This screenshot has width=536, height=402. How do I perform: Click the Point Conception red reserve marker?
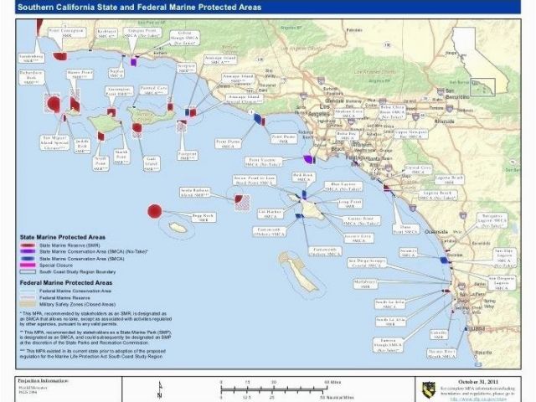60,56
